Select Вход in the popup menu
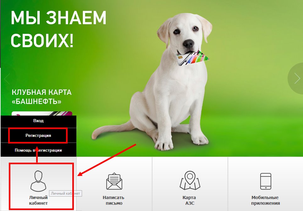 tap(38, 121)
